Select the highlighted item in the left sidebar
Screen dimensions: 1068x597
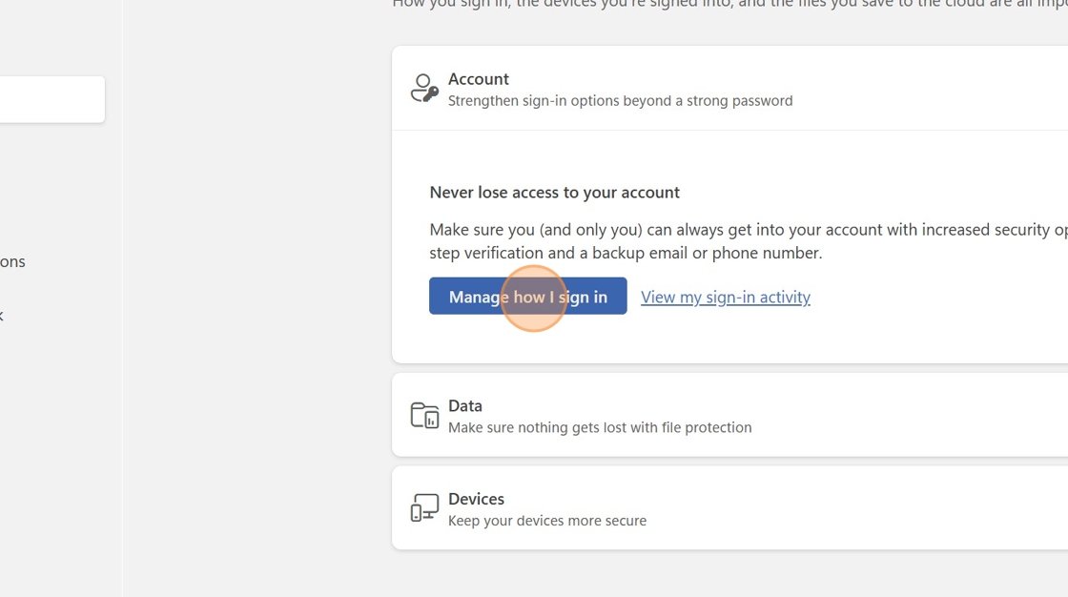click(51, 99)
